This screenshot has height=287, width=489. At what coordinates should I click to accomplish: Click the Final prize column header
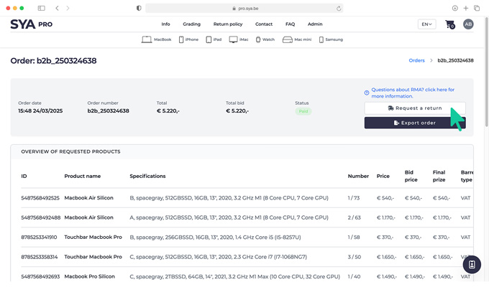point(439,176)
